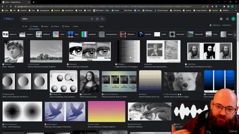Viewport: 239px width, 134px height.
Task: Open Google quick settings gear icon
Action: click(221, 19)
